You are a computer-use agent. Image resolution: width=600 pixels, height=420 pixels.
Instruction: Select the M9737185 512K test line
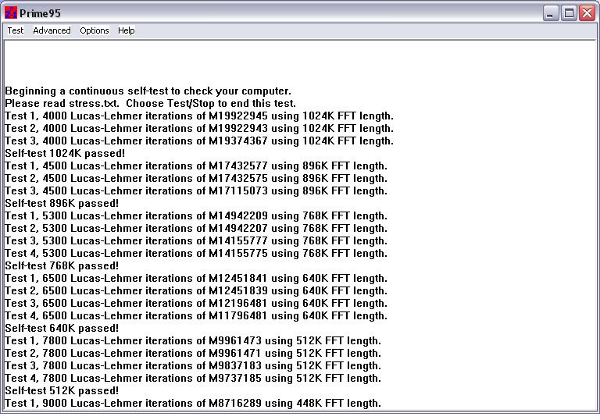point(193,379)
